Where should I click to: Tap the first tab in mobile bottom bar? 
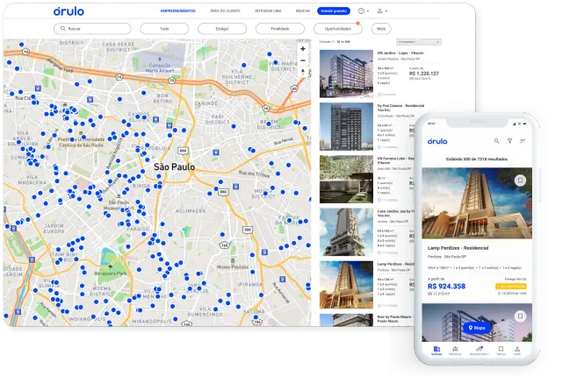[x=436, y=351]
